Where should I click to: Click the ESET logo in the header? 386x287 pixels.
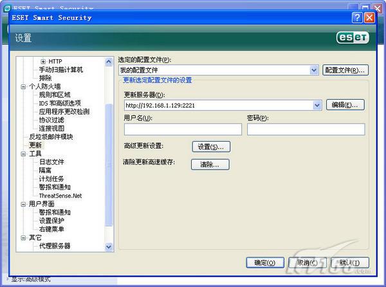(x=352, y=38)
